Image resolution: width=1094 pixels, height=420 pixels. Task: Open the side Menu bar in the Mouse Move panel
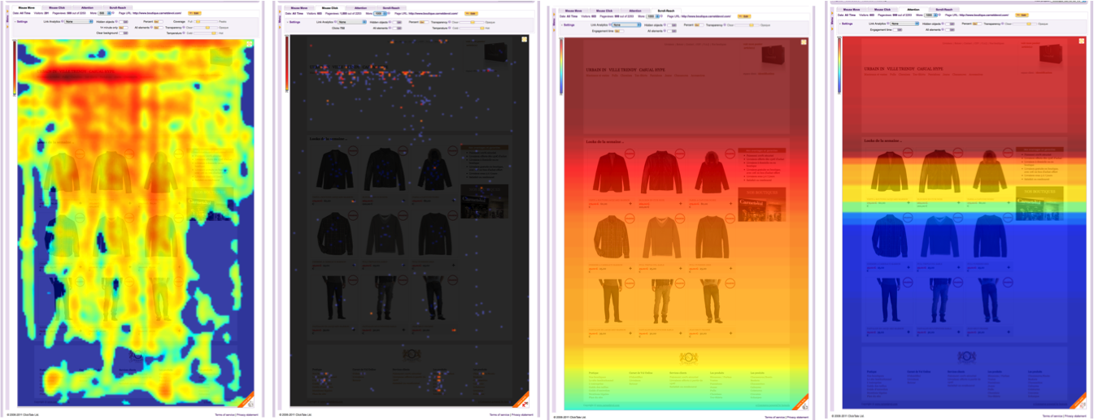[x=7, y=19]
